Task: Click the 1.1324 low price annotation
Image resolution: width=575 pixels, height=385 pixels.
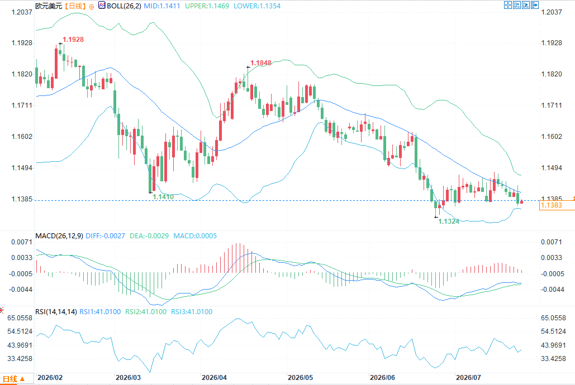Action: pos(449,222)
